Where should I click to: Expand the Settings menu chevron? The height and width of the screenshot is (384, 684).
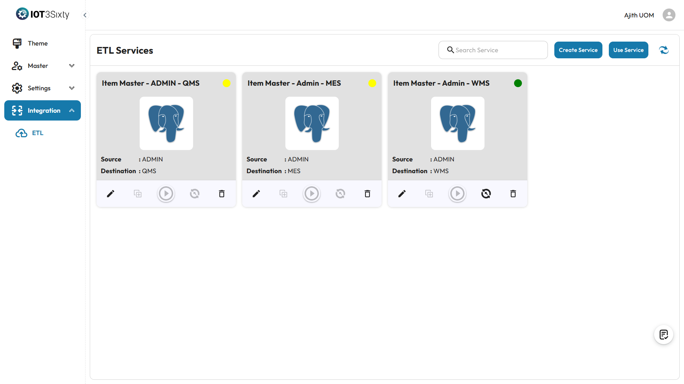72,88
